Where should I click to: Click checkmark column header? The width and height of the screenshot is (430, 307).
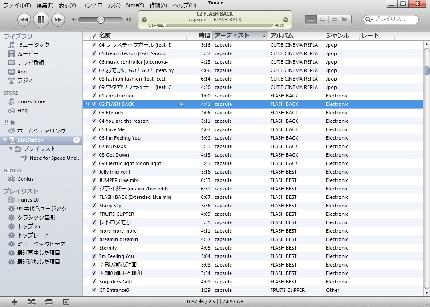coord(94,36)
